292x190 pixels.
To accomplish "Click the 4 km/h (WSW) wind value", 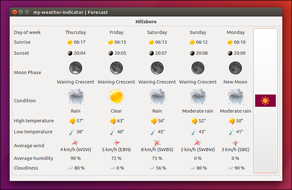I will point(75,150).
